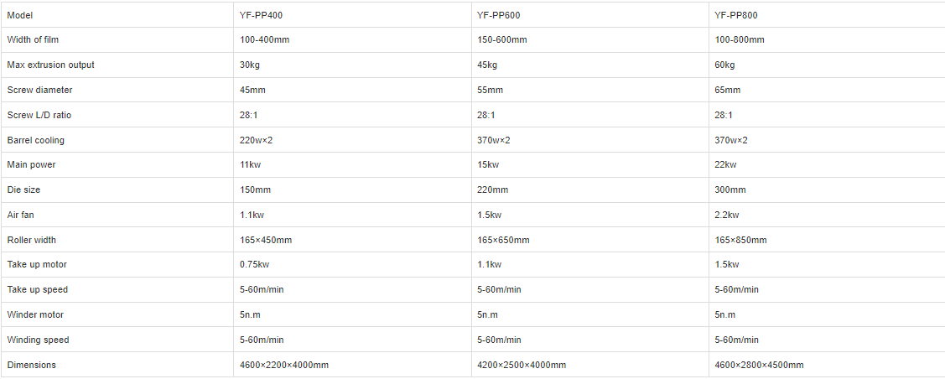Viewport: 945px width, 379px height.
Task: Click the YF-PP400 model header cell
Action: point(262,15)
